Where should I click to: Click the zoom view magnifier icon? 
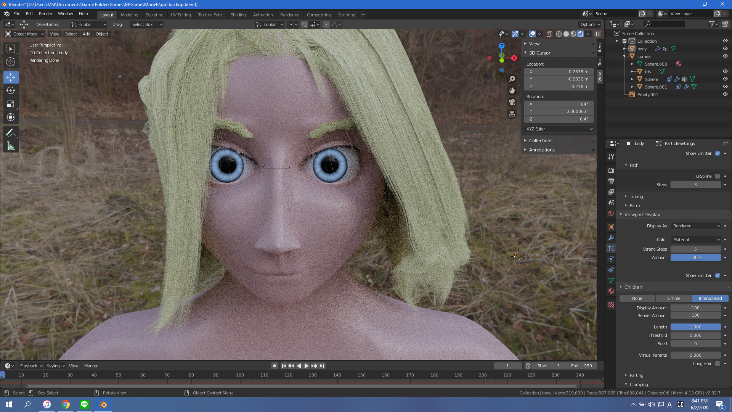(512, 79)
